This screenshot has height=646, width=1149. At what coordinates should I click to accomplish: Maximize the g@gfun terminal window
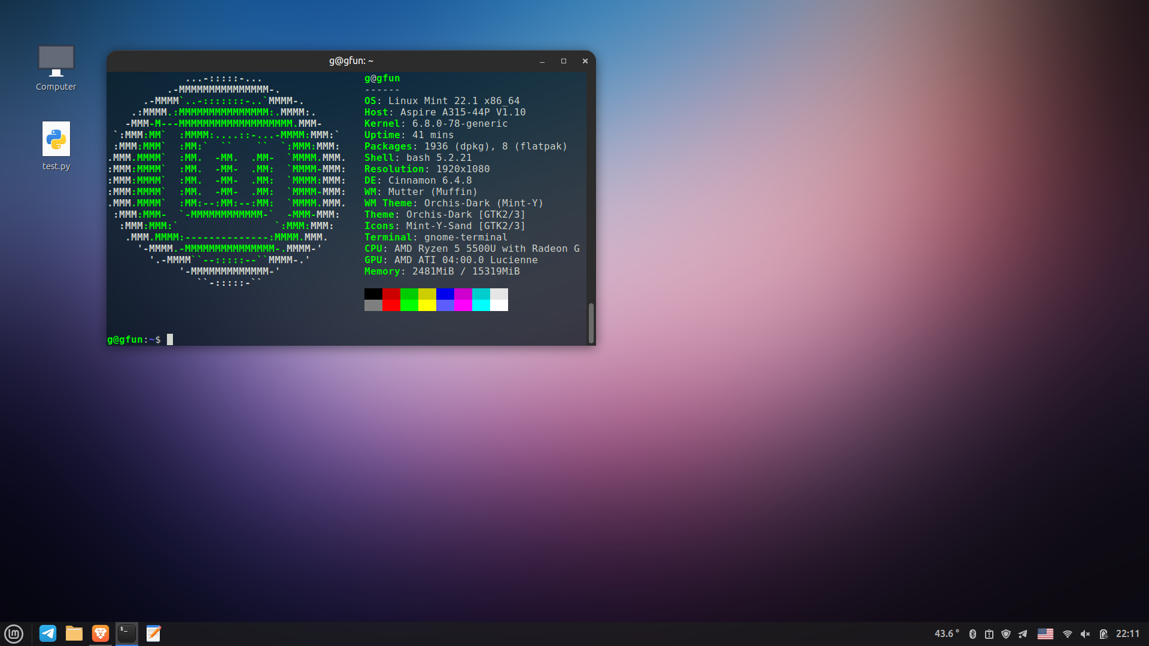click(563, 61)
